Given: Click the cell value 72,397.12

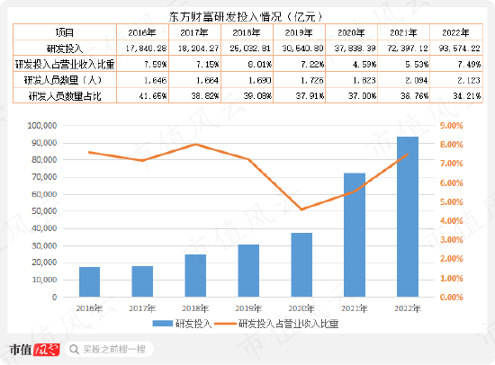Looking at the screenshot, I should (408, 49).
